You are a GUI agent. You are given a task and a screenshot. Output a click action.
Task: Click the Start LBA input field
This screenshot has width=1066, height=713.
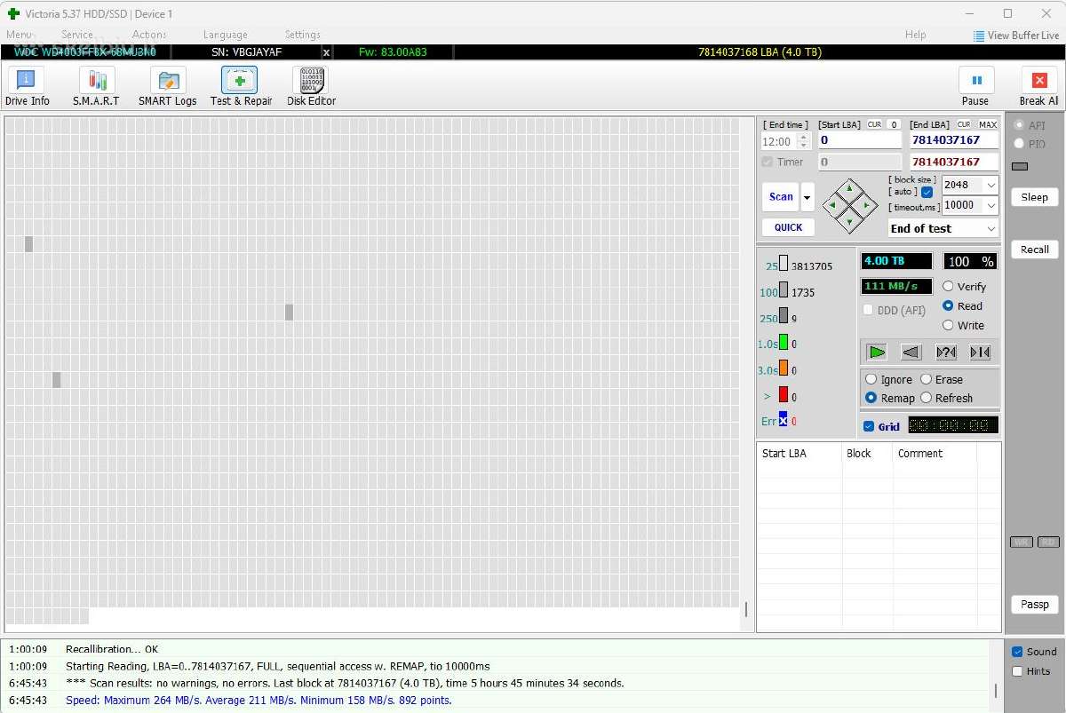pyautogui.click(x=859, y=140)
